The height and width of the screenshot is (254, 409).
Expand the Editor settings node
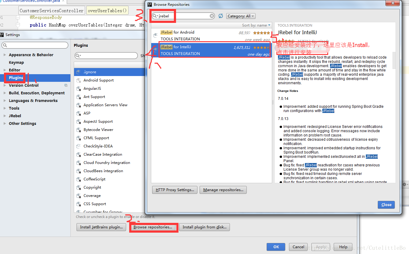[5, 70]
